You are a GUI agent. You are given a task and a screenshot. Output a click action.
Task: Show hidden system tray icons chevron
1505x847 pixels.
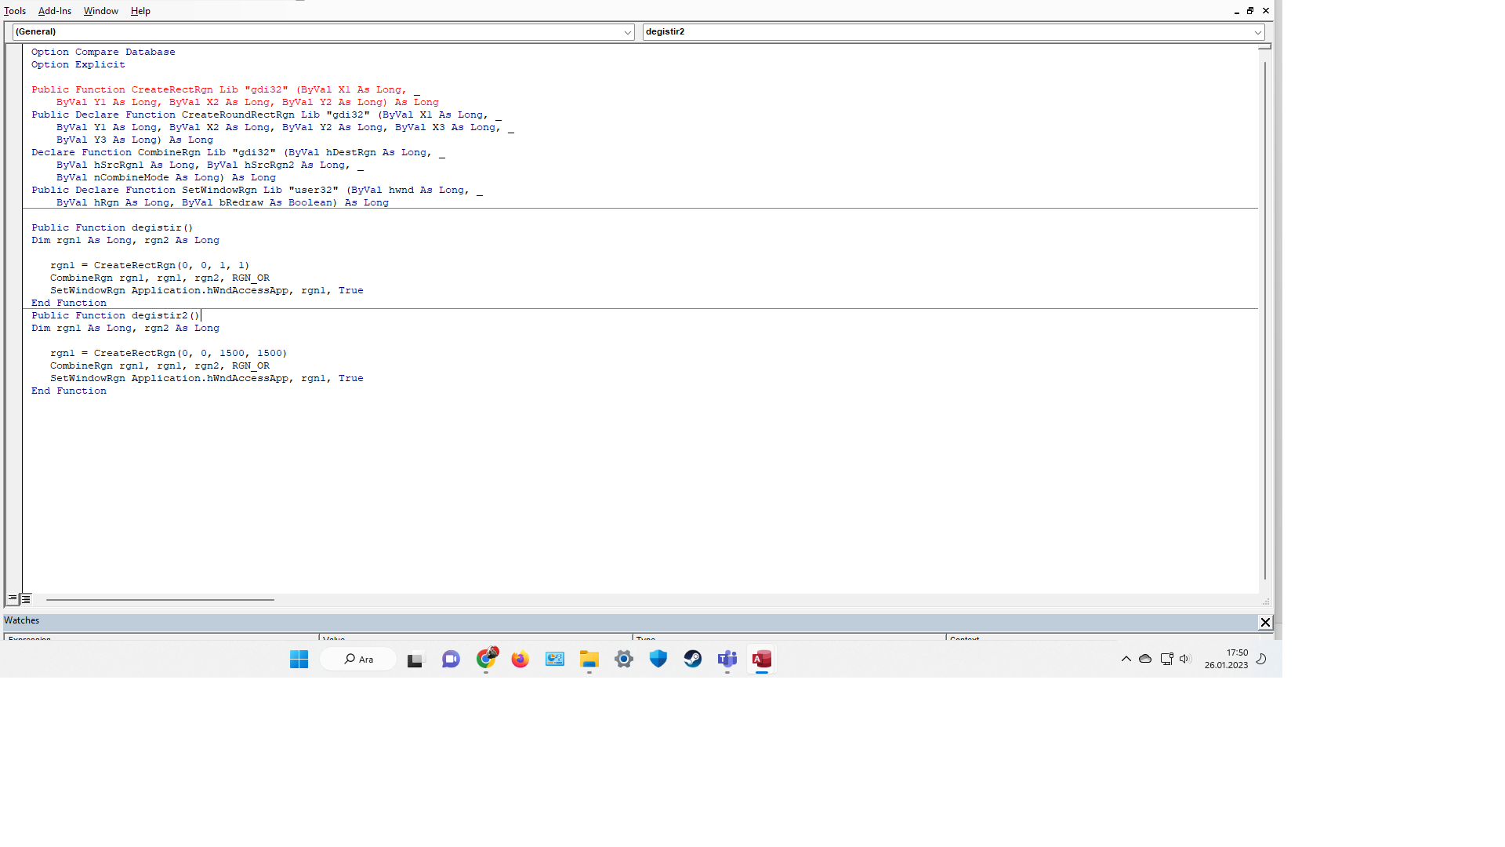pyautogui.click(x=1126, y=659)
